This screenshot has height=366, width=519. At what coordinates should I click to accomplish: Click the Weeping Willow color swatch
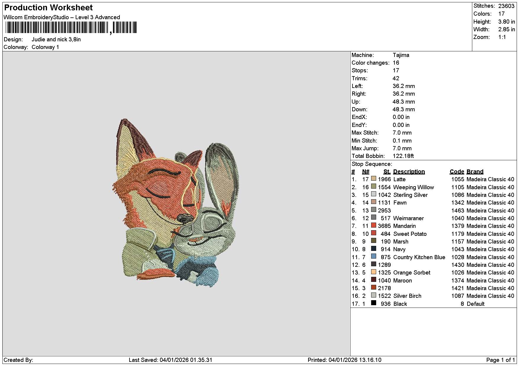pos(374,187)
